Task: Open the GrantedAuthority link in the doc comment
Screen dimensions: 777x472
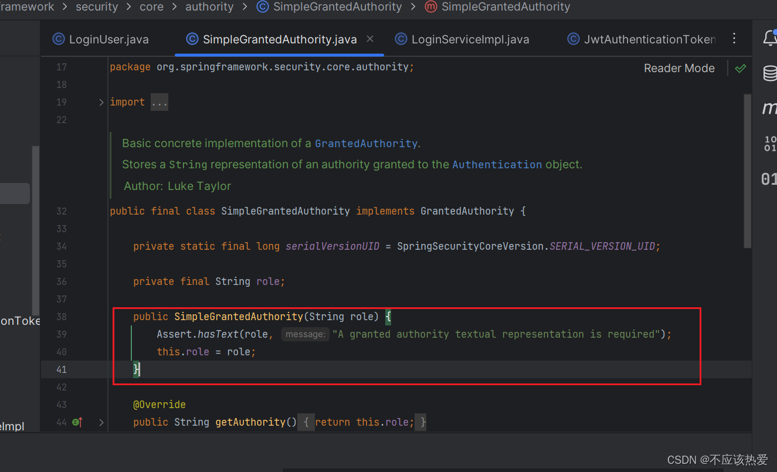Action: coord(367,143)
